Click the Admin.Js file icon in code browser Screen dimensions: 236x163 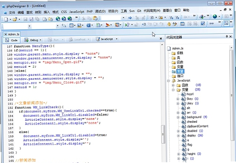pos(169,48)
